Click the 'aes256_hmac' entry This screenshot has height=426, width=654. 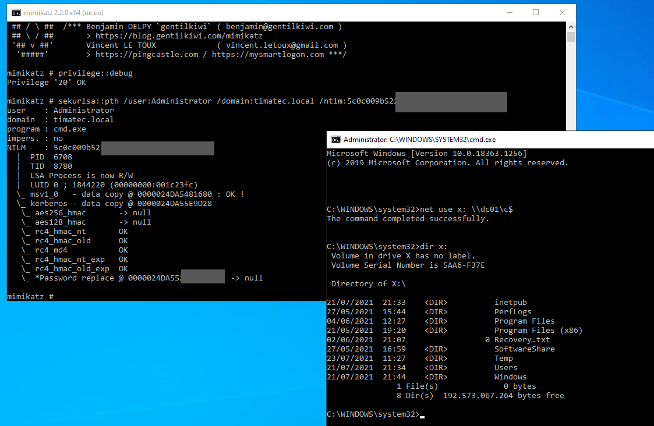tap(86, 213)
